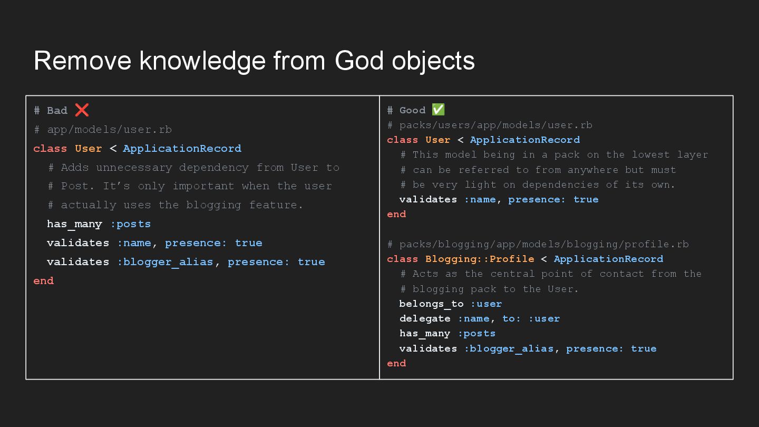The image size is (759, 427).
Task: Click the '# Bad' heading text
Action: 51,110
